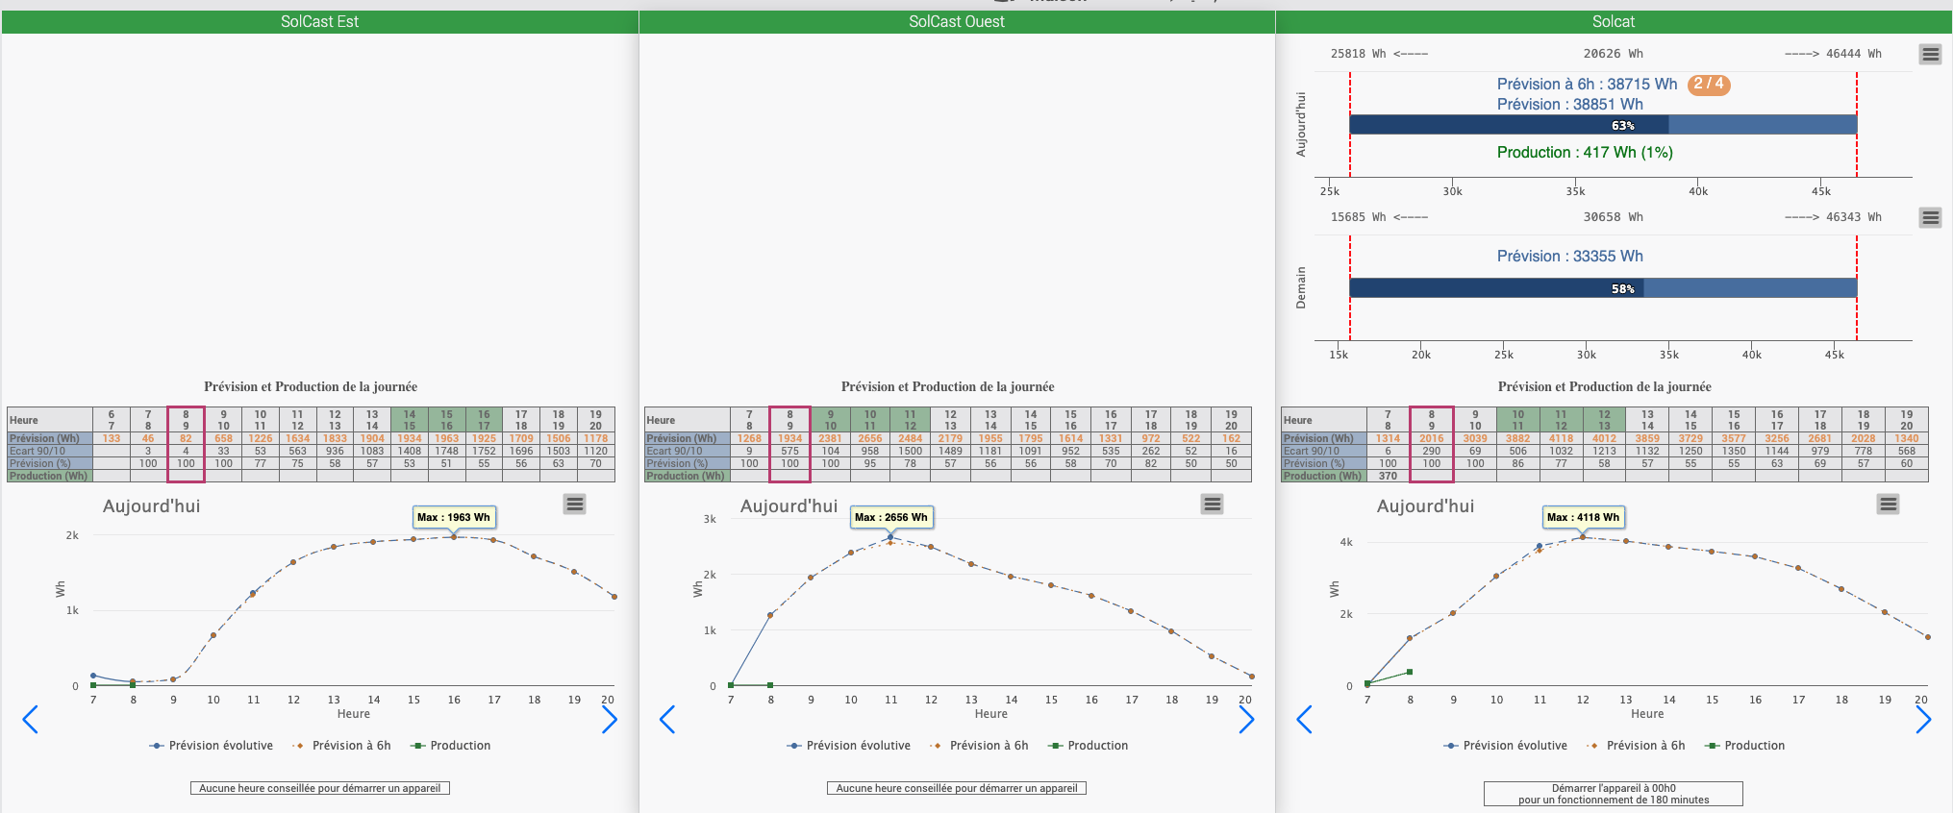This screenshot has width=1953, height=813.
Task: Click forecast cell 1268 in SolCast Ouest table
Action: (749, 438)
